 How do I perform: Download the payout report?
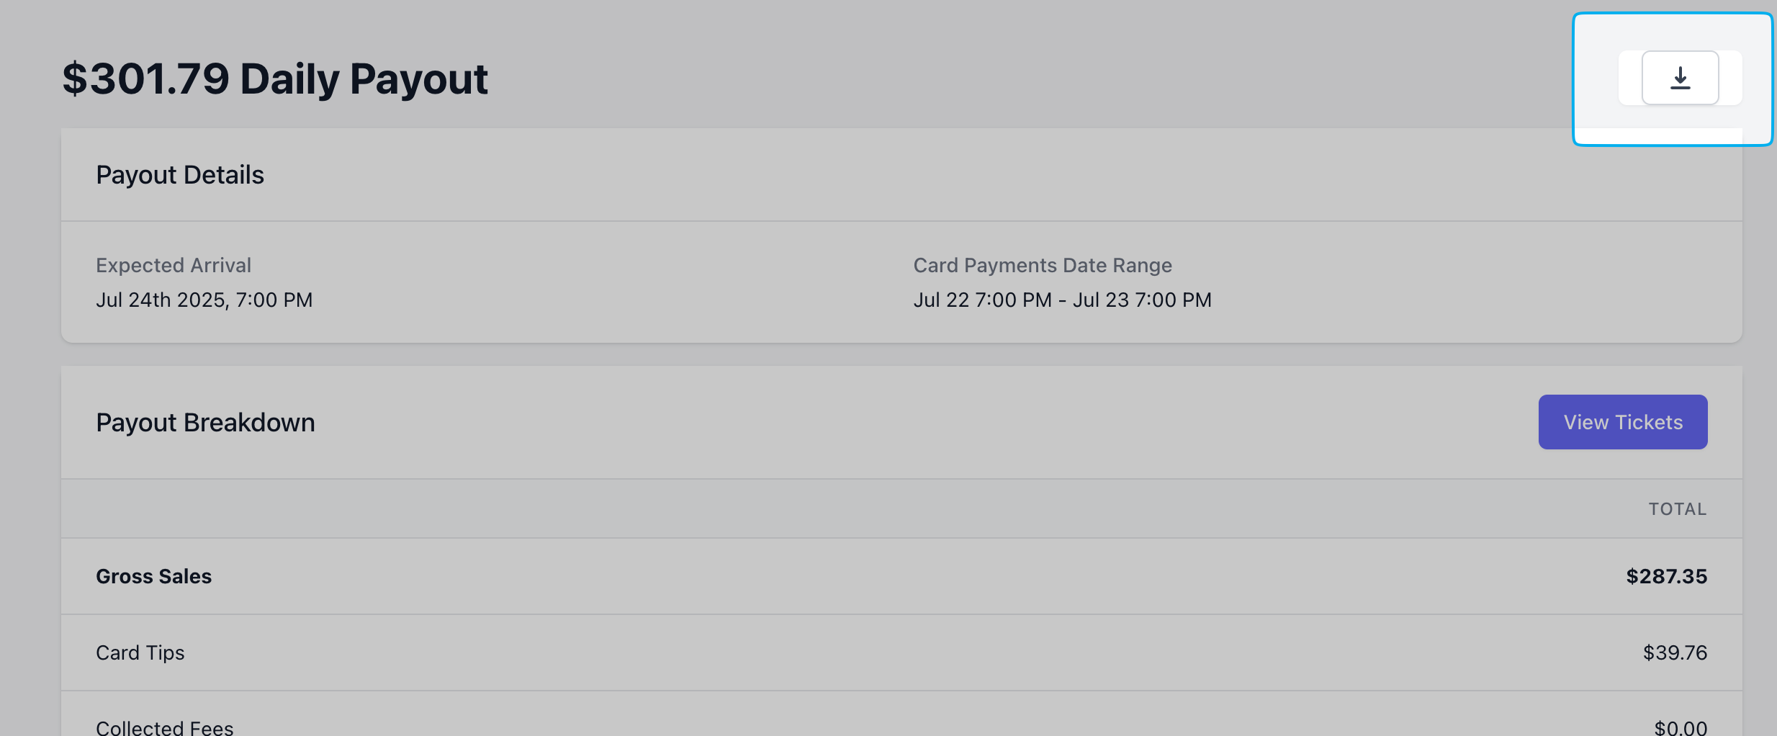pyautogui.click(x=1680, y=78)
